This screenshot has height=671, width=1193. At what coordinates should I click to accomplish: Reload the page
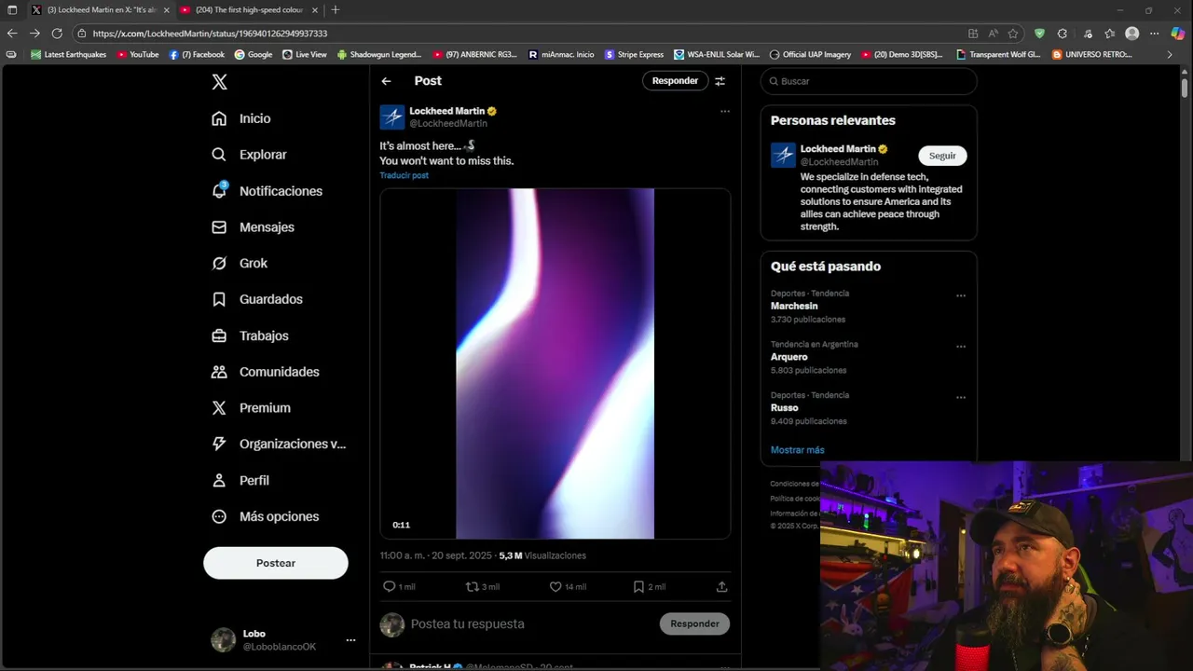(x=57, y=33)
